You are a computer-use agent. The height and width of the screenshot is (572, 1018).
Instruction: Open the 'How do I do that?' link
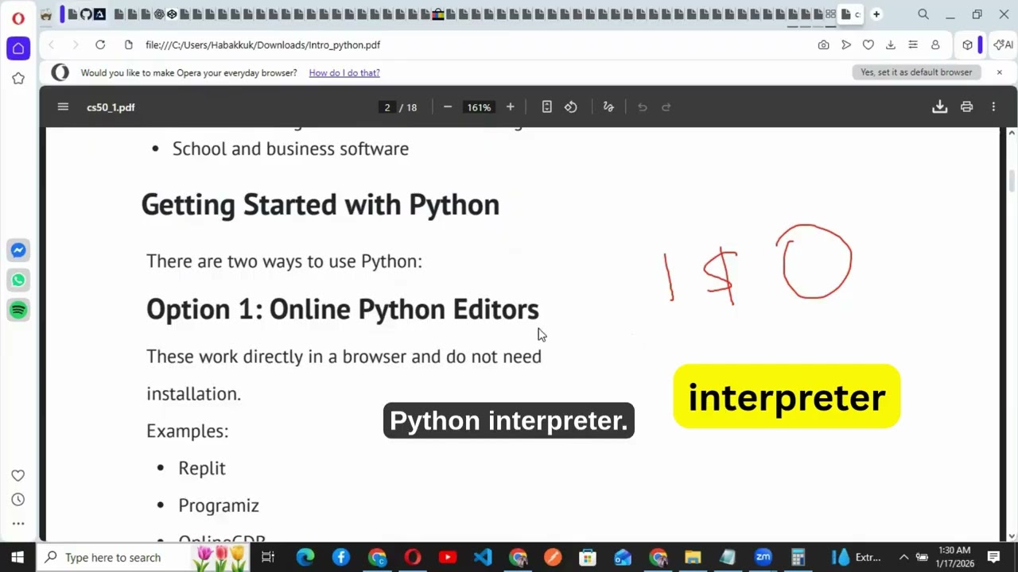344,73
